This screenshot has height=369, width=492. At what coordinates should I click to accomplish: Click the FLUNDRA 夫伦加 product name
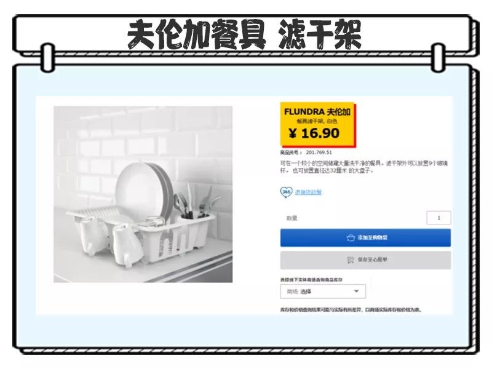[317, 112]
